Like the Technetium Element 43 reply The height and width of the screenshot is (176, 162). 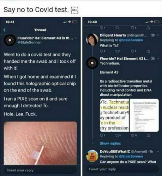click(133, 136)
